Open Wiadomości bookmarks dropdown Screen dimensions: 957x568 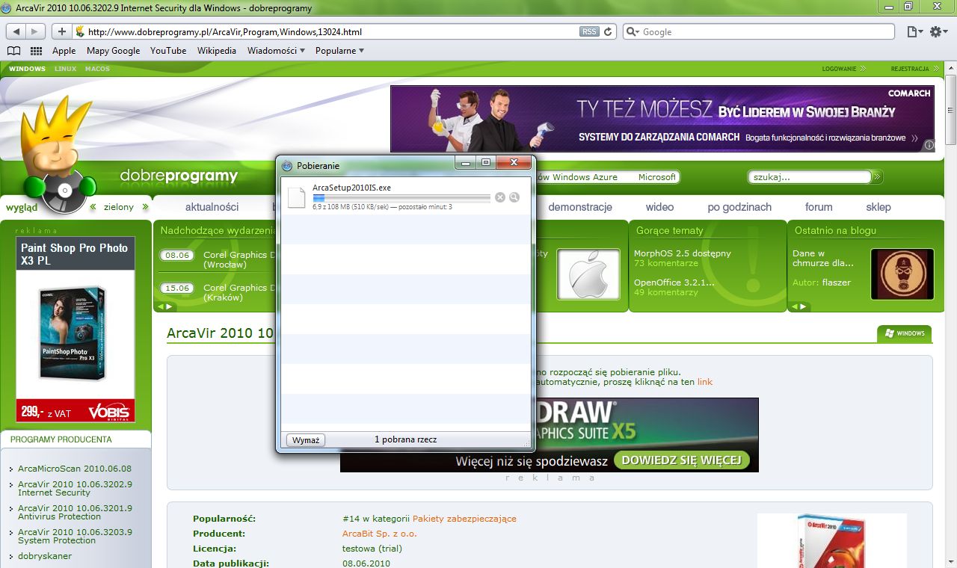(276, 51)
